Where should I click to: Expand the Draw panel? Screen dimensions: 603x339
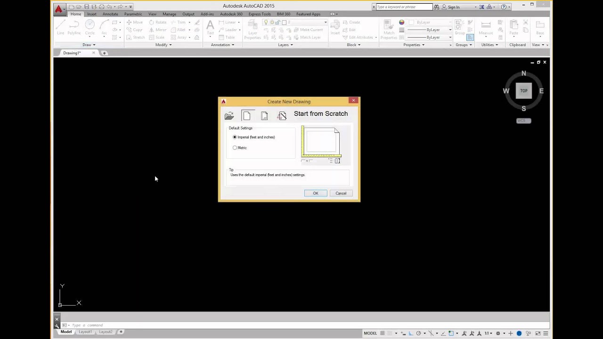point(89,45)
